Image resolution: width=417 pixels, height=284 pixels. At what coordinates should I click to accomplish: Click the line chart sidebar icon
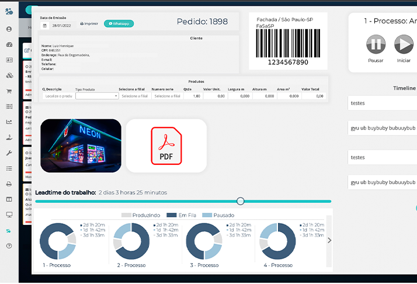tap(9, 122)
